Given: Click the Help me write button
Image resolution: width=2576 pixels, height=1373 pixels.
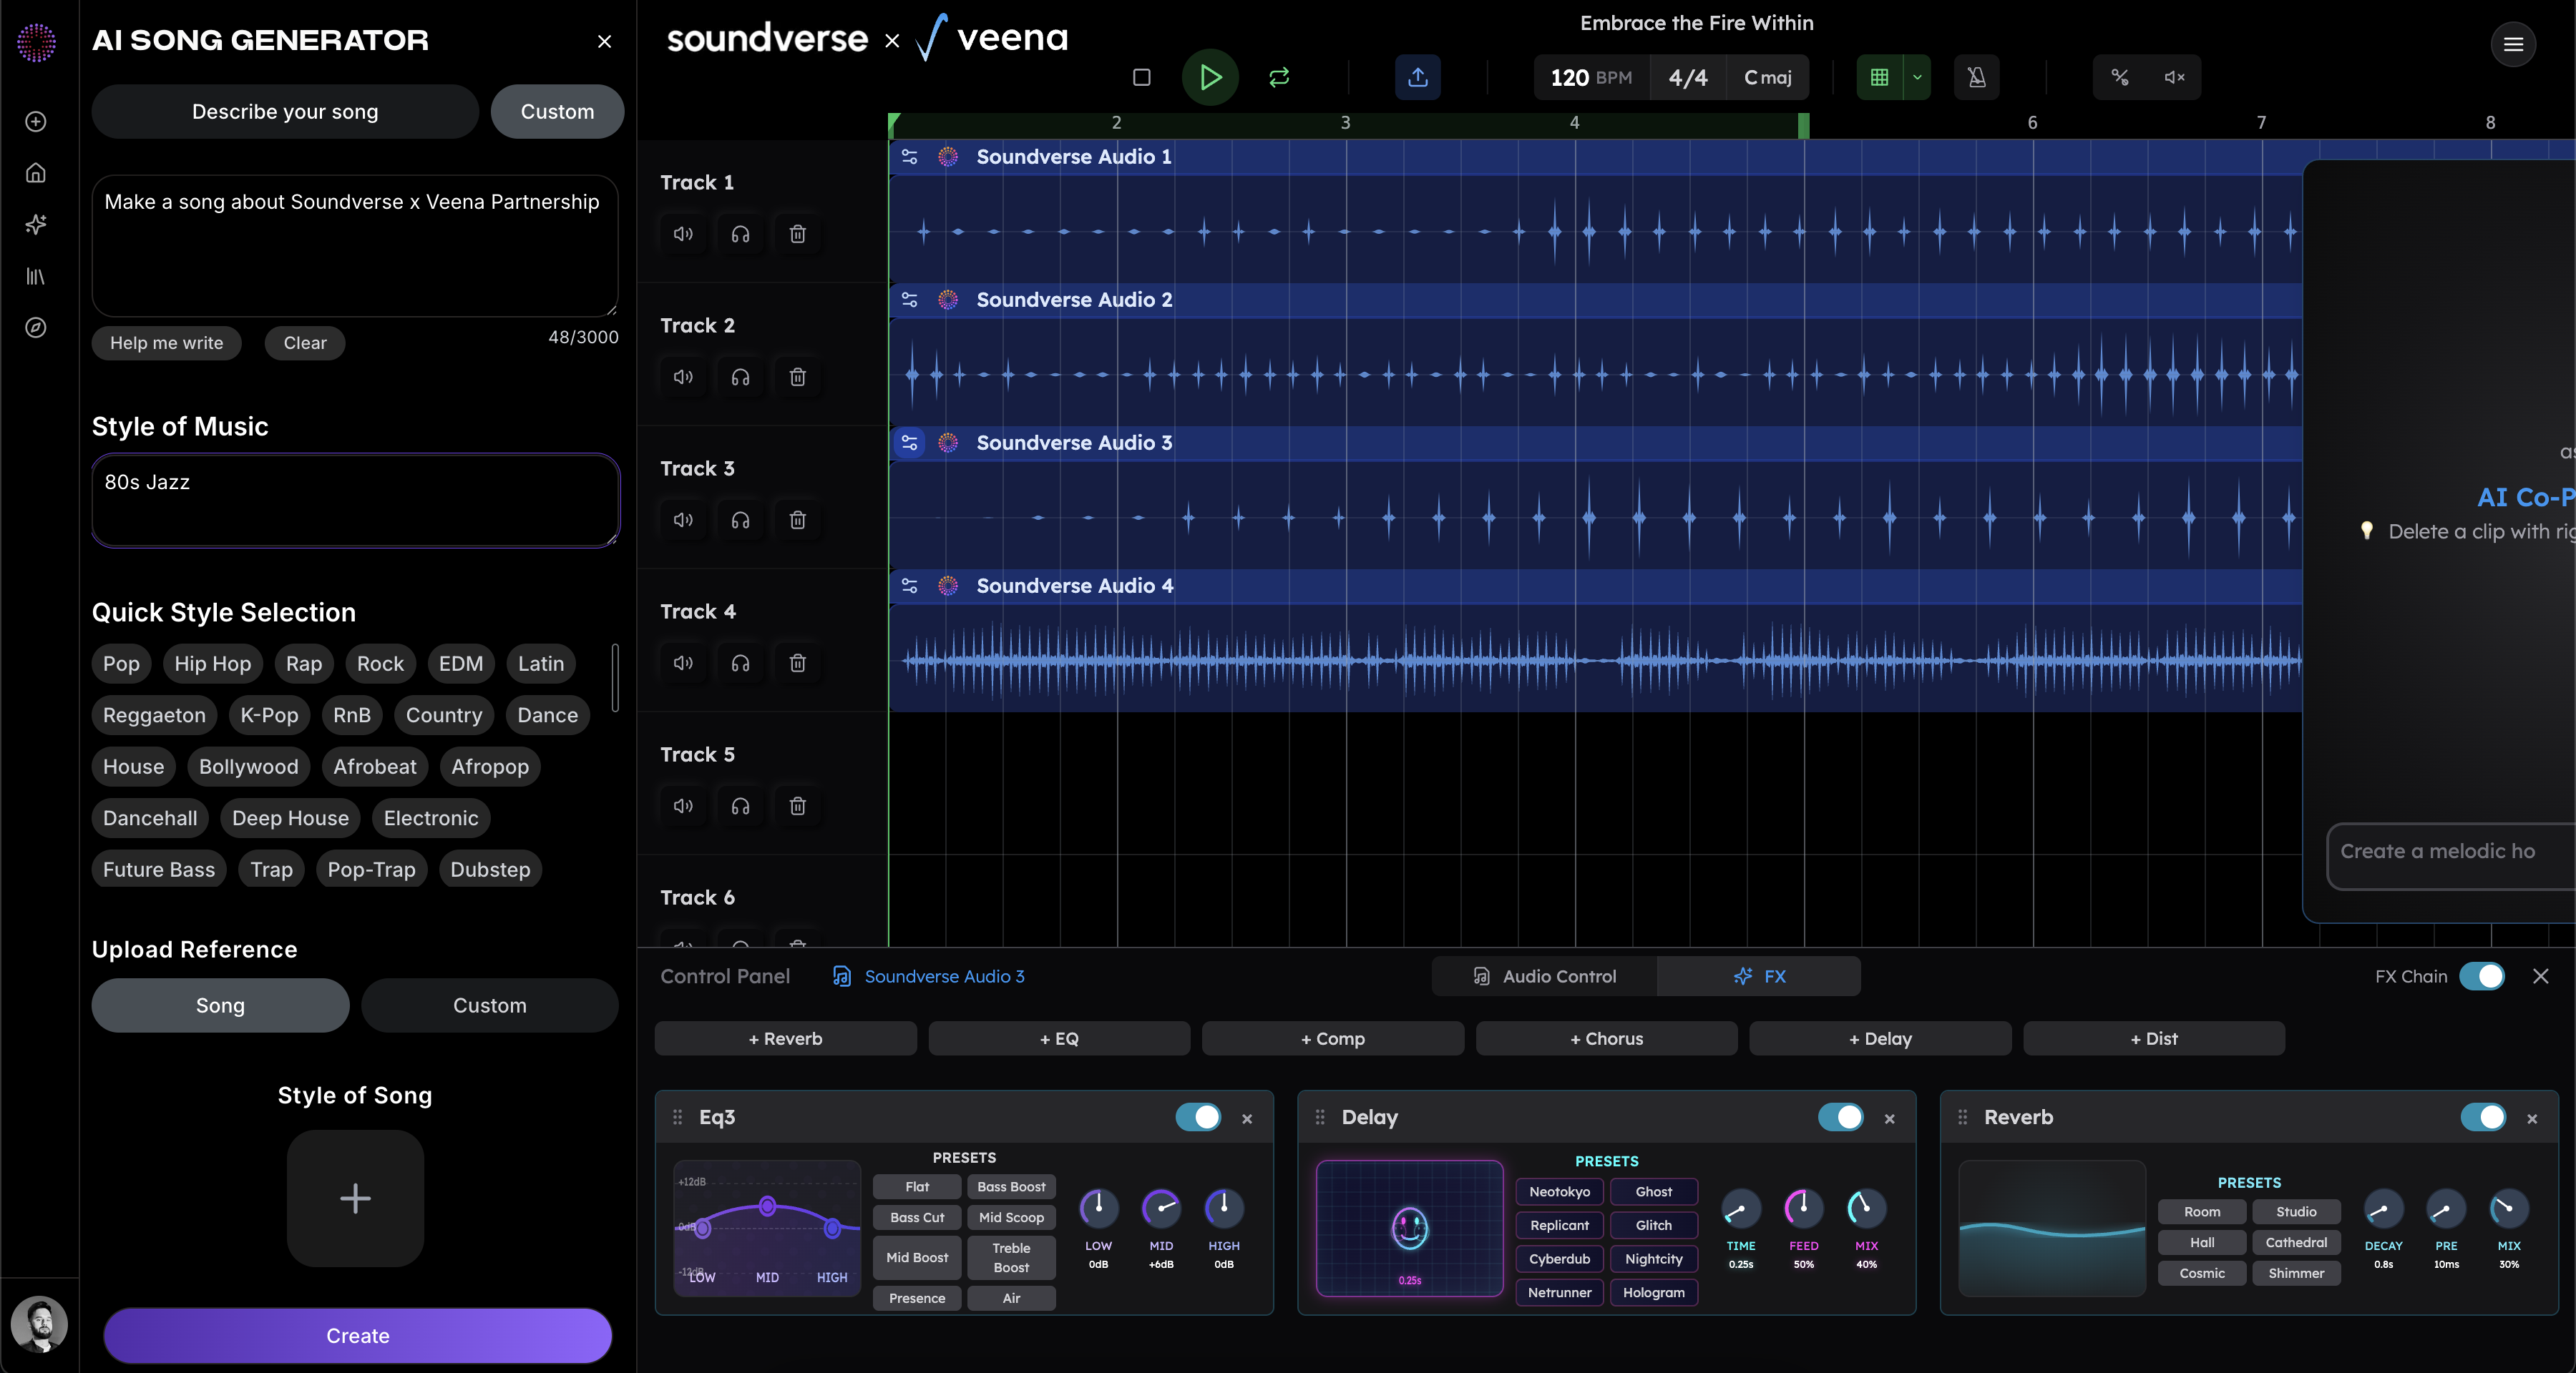Looking at the screenshot, I should (x=167, y=343).
